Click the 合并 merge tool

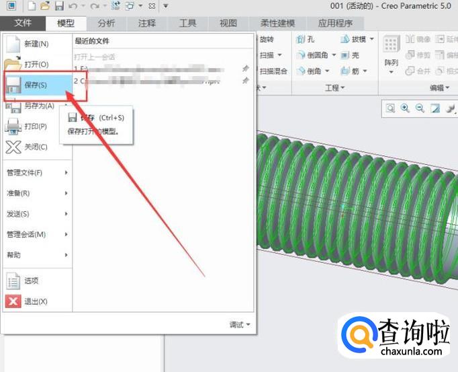tap(418, 71)
